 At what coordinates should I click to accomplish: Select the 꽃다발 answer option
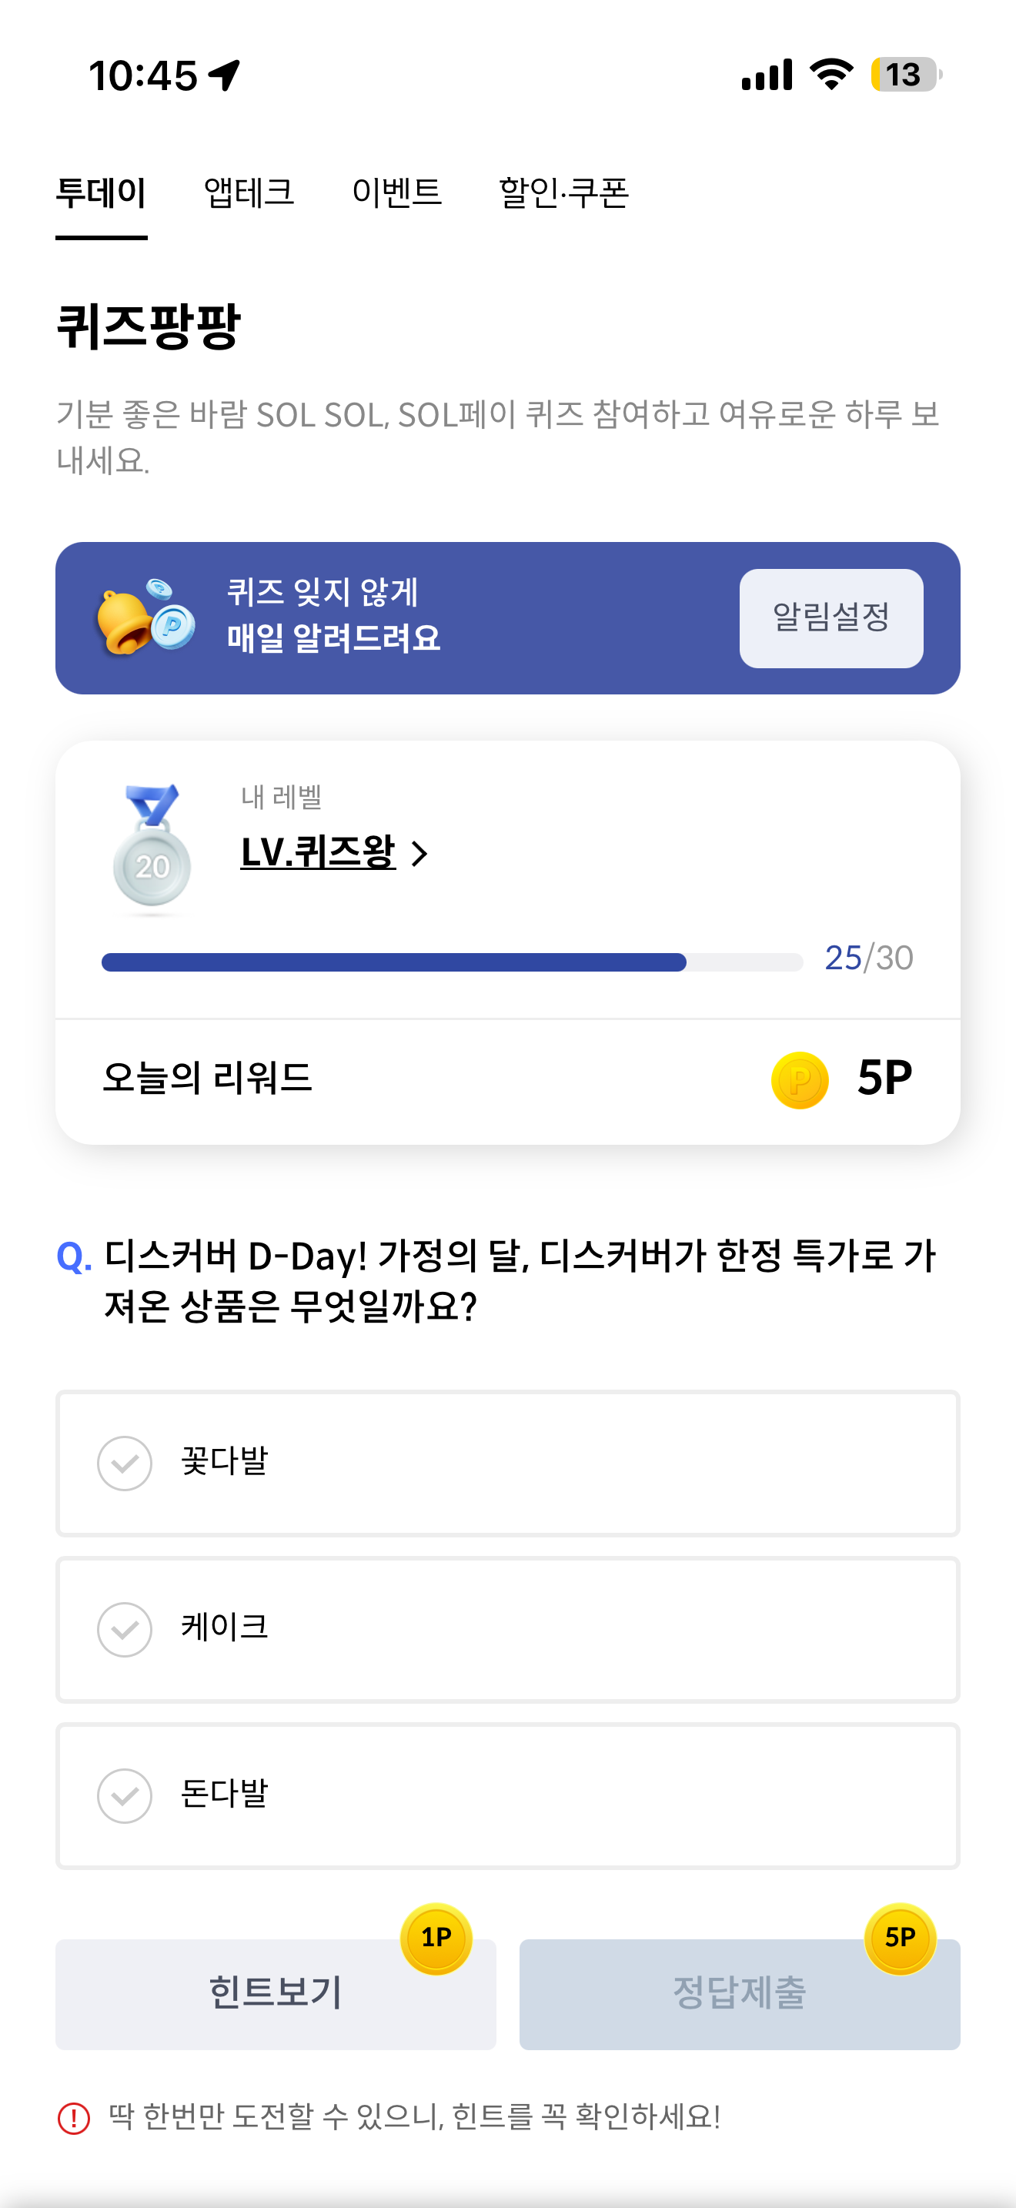[x=508, y=1462]
